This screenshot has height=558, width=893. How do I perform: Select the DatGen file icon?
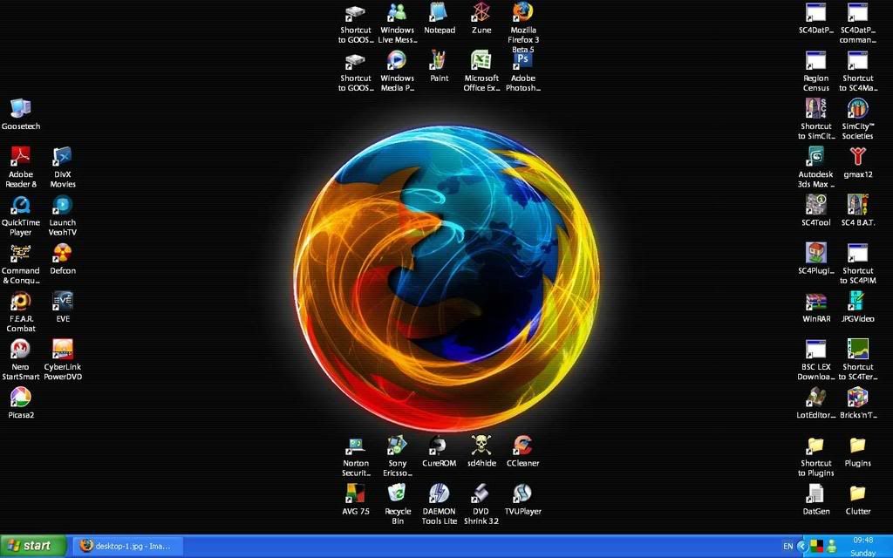click(815, 493)
